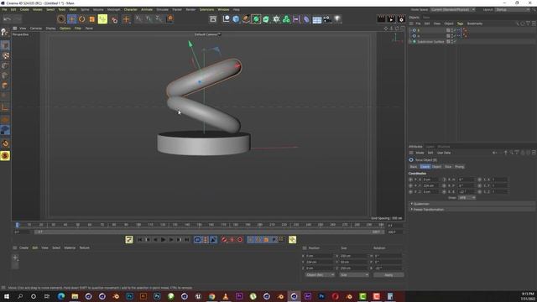537x302 pixels.
Task: Open the Layout dropdown
Action: point(513,9)
